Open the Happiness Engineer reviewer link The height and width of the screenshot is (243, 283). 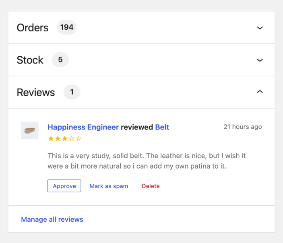coord(83,127)
